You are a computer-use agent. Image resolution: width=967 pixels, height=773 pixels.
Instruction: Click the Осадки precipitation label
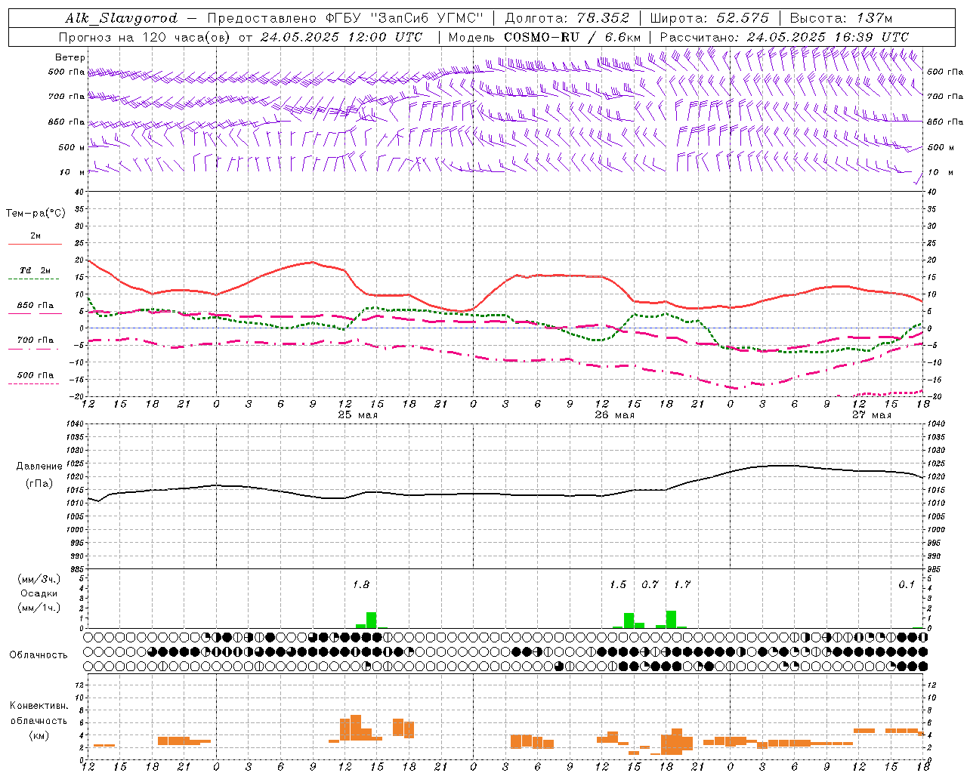point(39,593)
